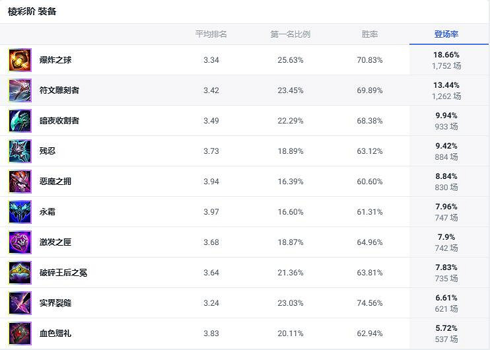This screenshot has width=490, height=350.
Task: Click the 血色赠礼 item name
Action: coord(55,333)
